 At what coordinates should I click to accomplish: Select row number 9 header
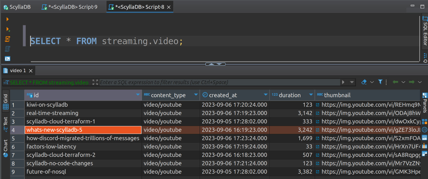pyautogui.click(x=17, y=172)
